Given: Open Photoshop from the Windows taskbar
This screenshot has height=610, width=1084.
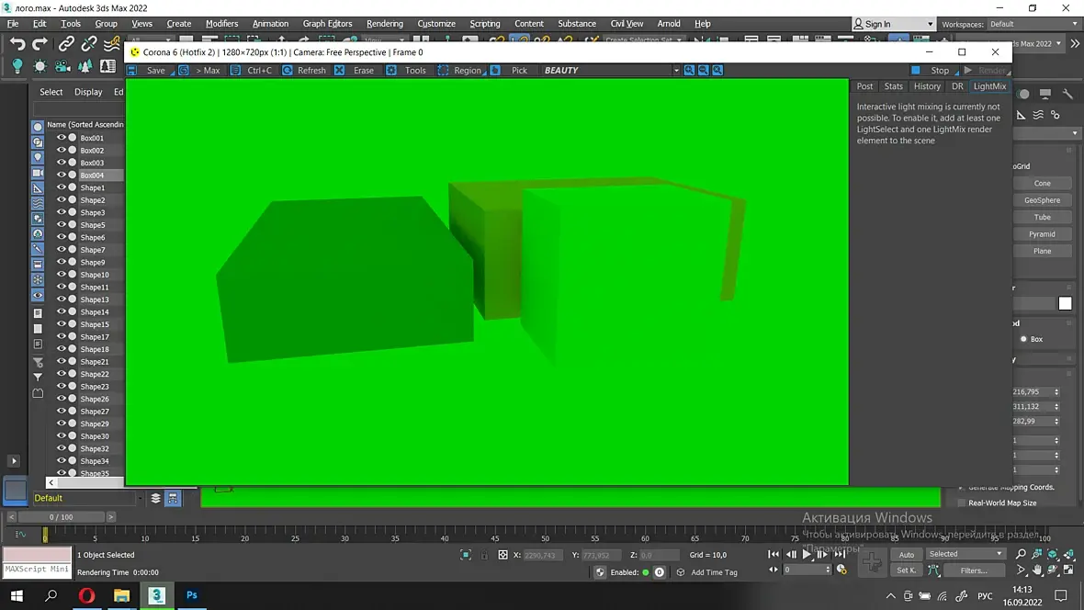Looking at the screenshot, I should click(192, 595).
